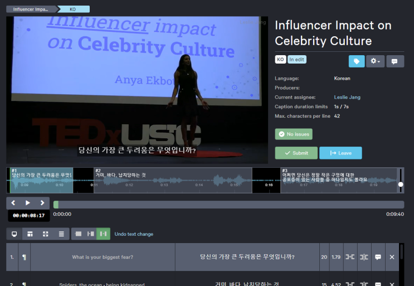Click the video progress bar
Viewport: 414px width, 286px height.
228,205
